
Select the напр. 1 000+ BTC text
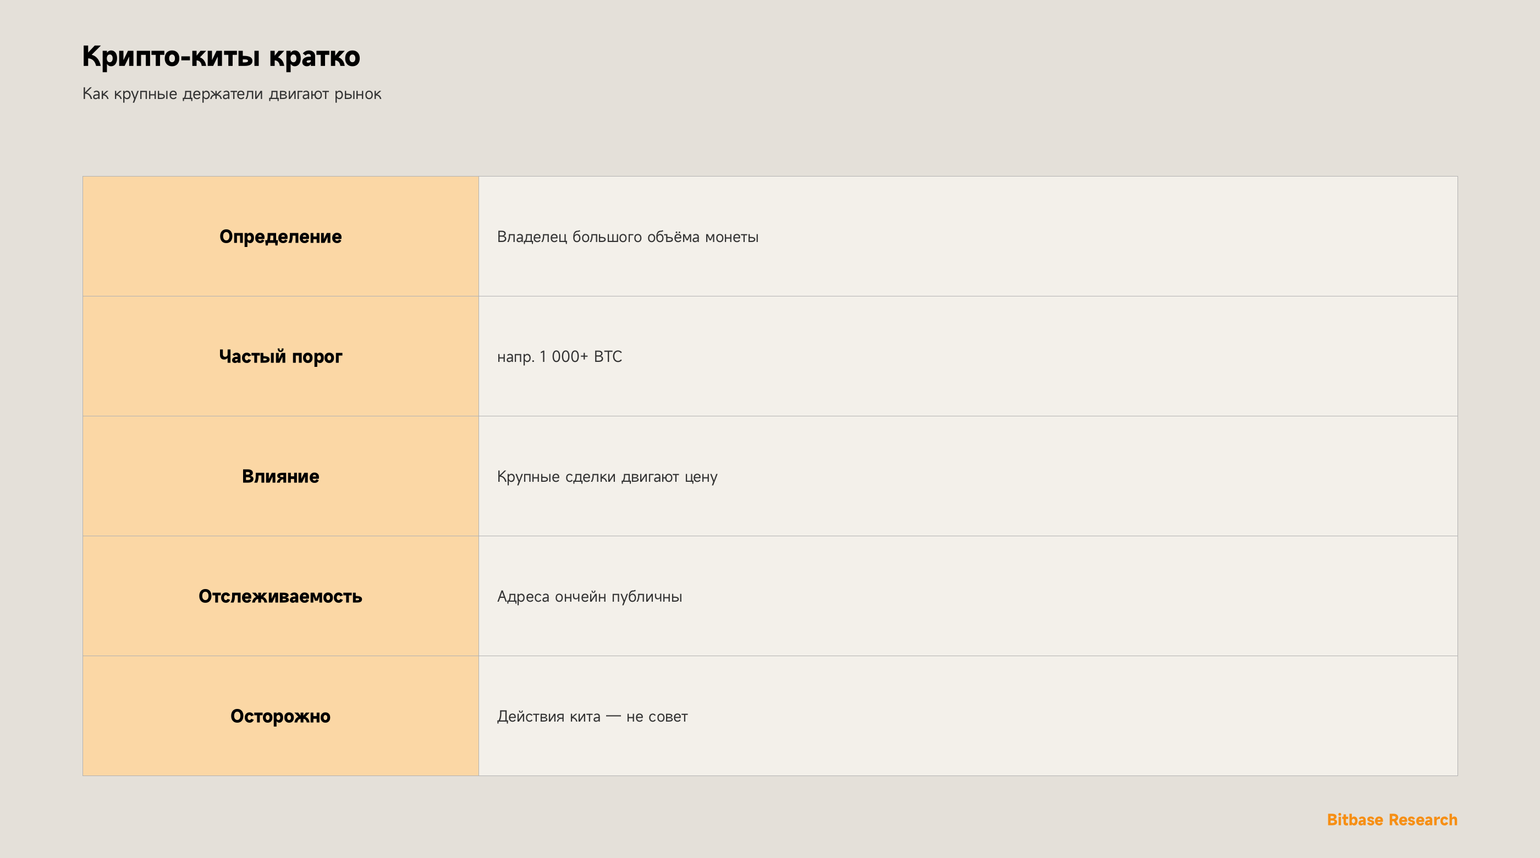(x=559, y=357)
